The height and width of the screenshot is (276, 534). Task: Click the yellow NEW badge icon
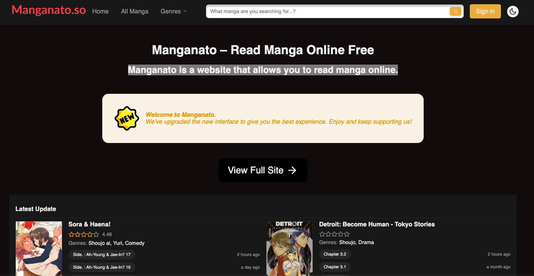127,118
